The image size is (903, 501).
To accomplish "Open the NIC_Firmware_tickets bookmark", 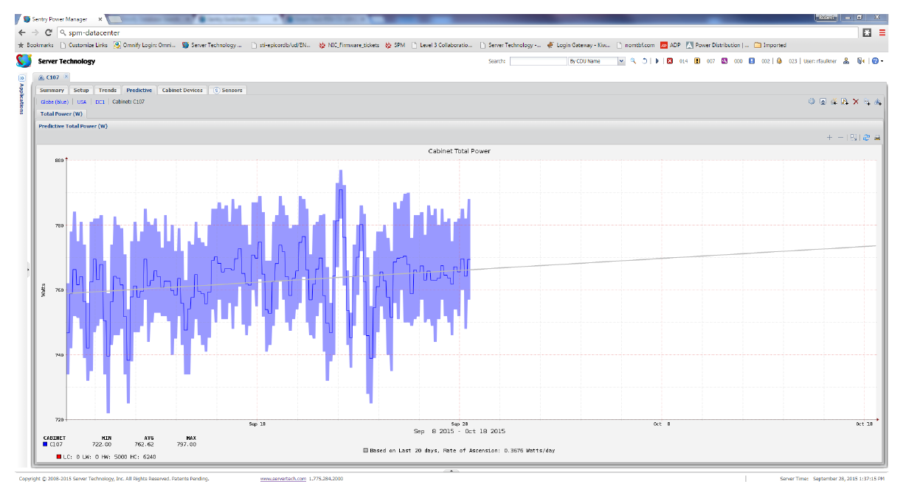I will [349, 45].
